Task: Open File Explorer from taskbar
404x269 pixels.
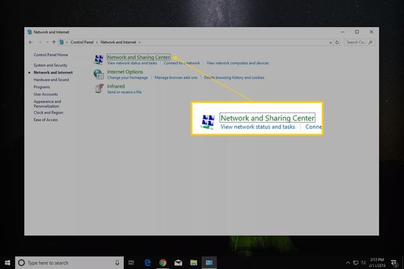Action: (193, 263)
